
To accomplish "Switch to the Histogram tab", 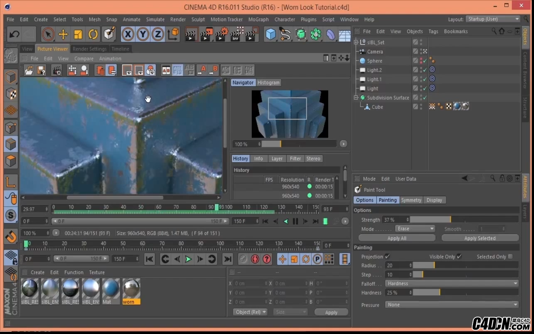I will click(x=268, y=83).
